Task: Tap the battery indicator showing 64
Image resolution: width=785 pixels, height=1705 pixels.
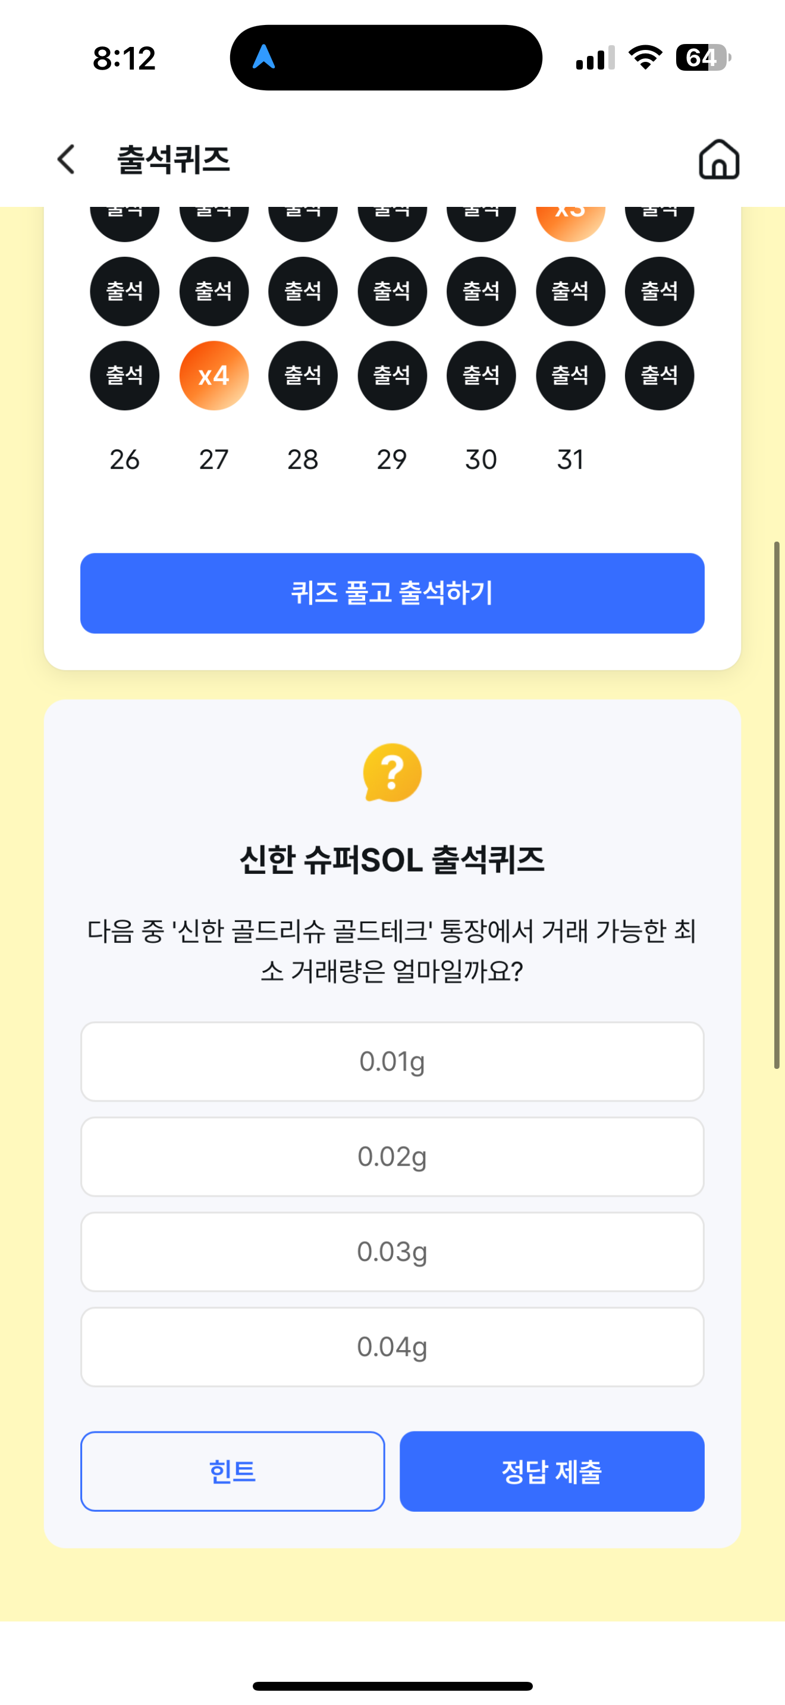Action: 703,58
